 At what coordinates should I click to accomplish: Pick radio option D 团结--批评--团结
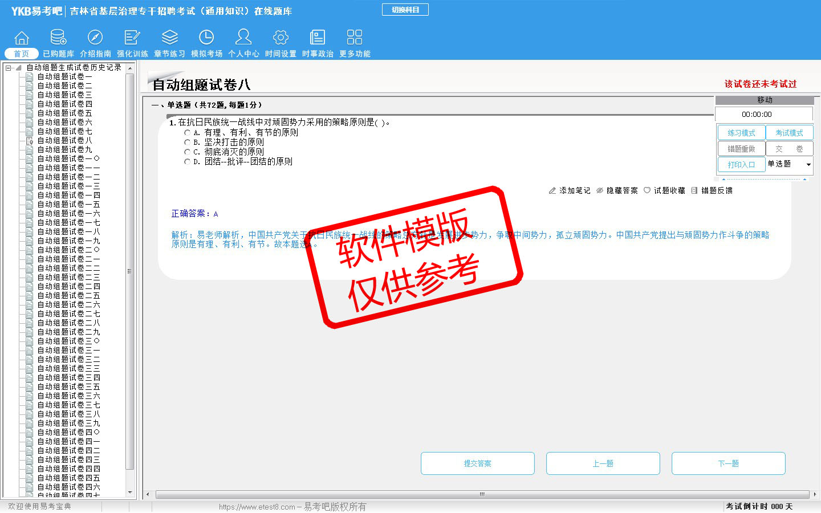(187, 162)
